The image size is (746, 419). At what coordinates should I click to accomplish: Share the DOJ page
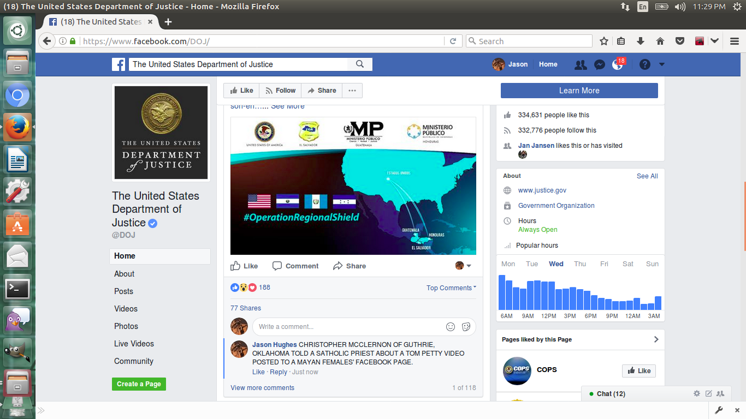coord(322,91)
